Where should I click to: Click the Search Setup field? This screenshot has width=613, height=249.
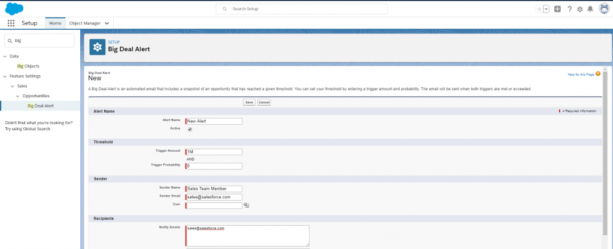(302, 8)
